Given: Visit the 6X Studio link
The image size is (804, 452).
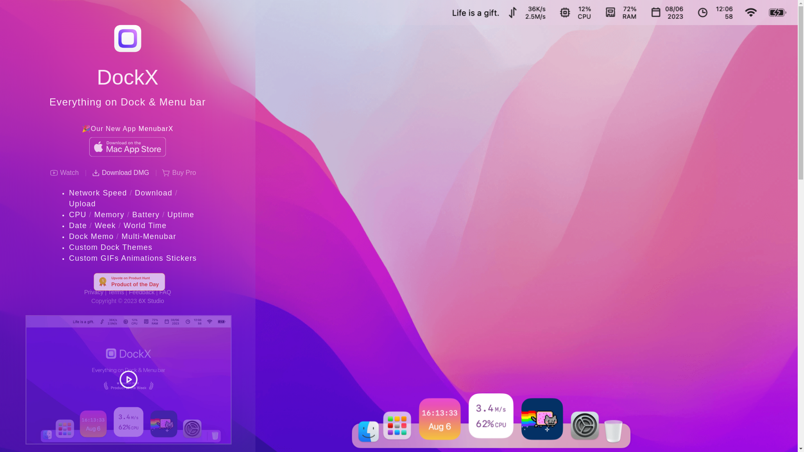Looking at the screenshot, I should pyautogui.click(x=151, y=301).
